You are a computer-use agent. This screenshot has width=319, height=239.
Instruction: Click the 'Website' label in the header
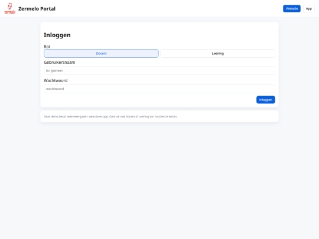(x=292, y=8)
